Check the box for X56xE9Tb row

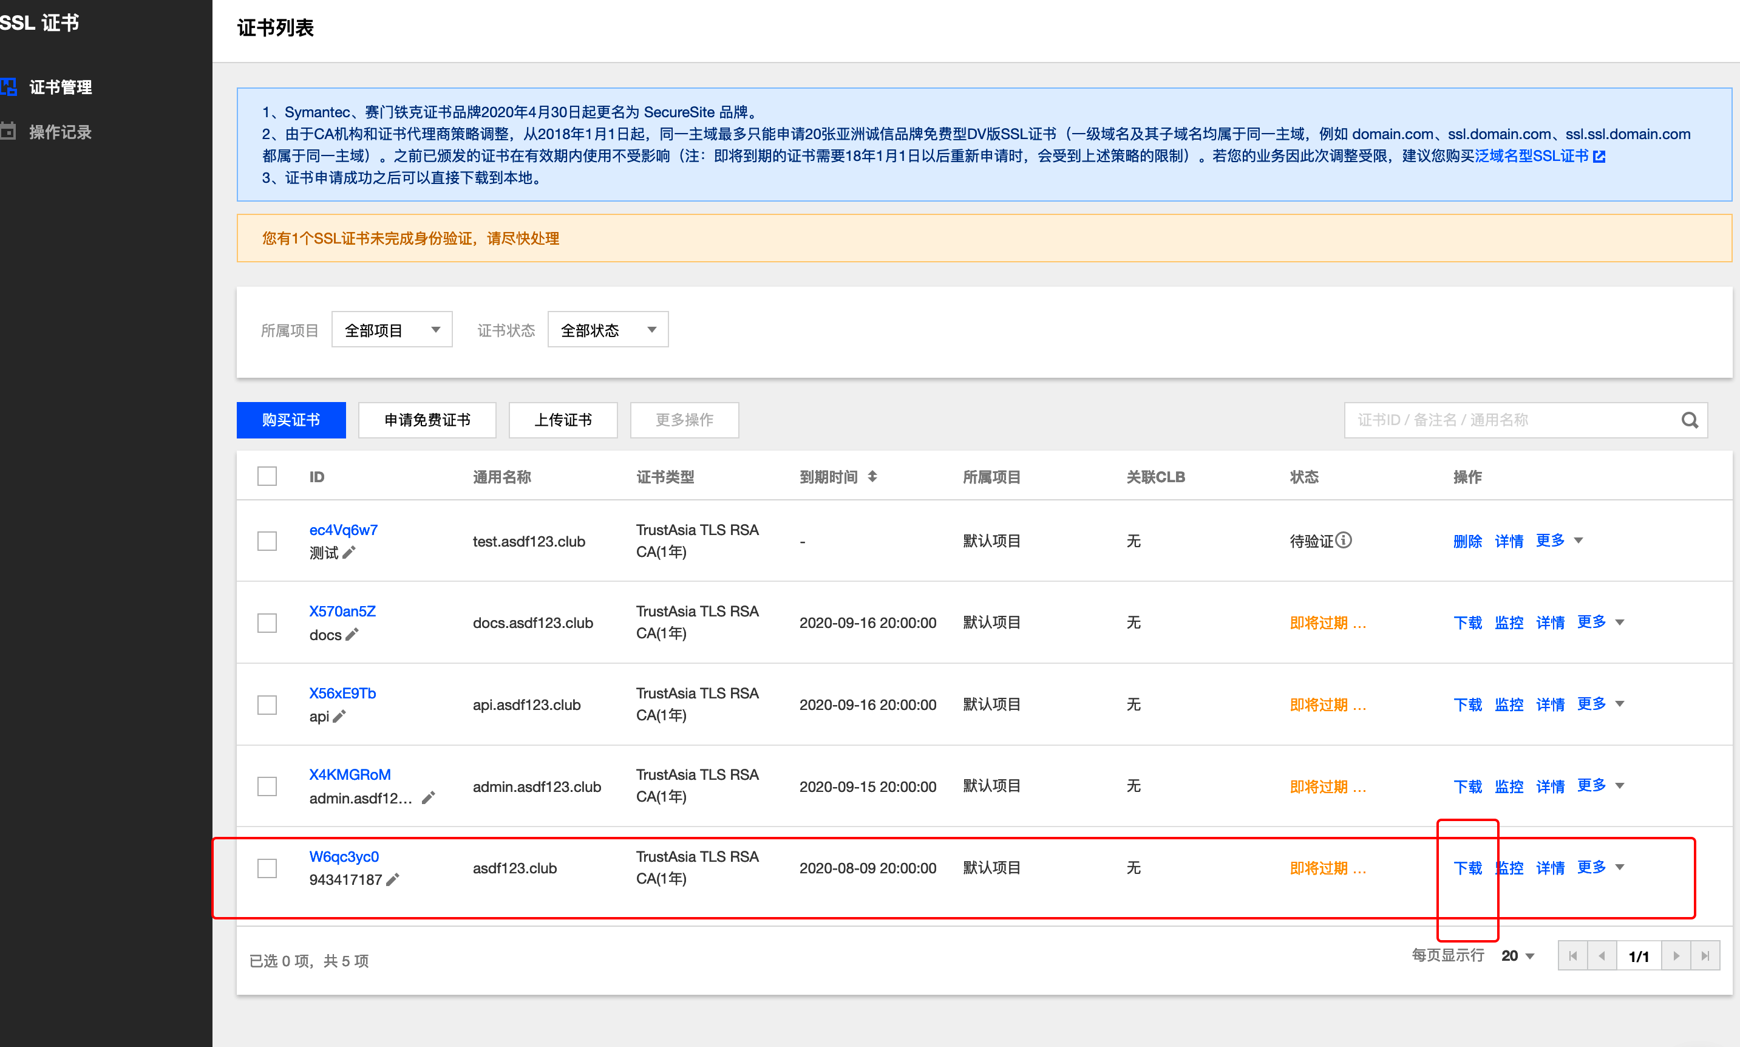click(x=267, y=705)
